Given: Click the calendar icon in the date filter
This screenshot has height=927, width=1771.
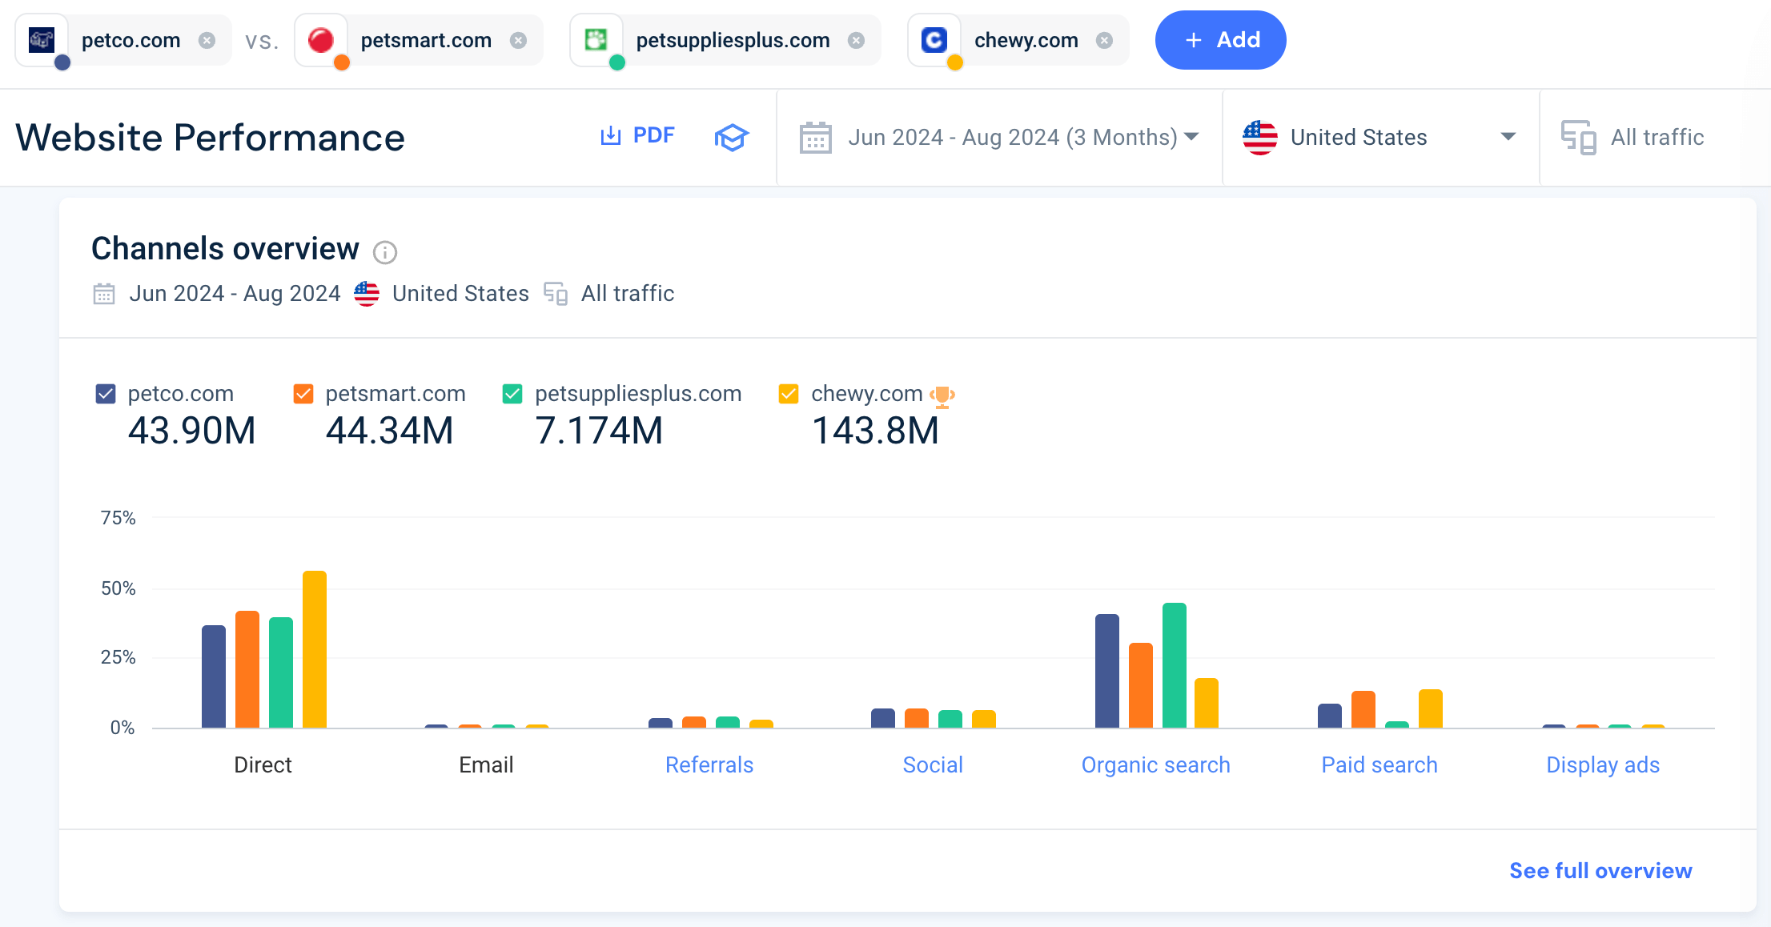Looking at the screenshot, I should (816, 138).
